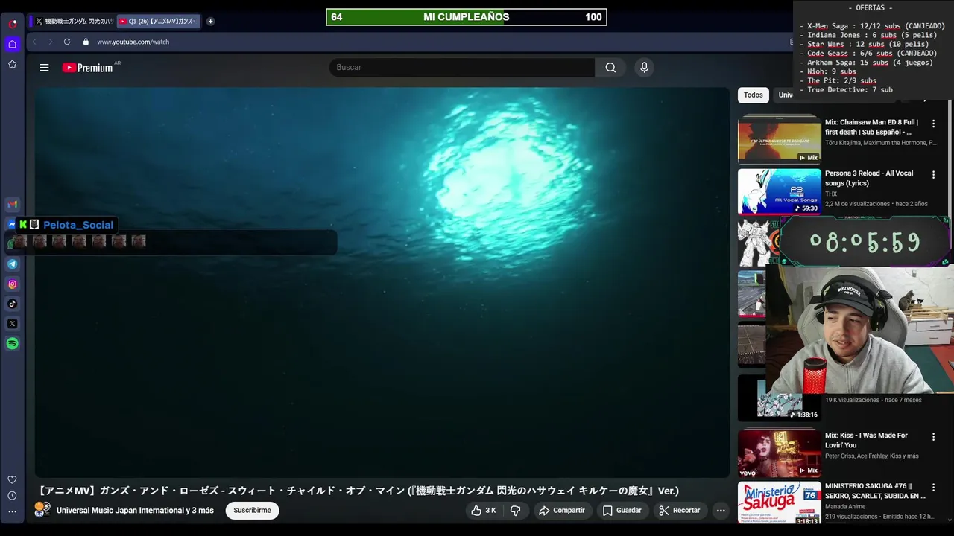
Task: Open options for Chainsaw Man ED 8 mix
Action: coord(933,124)
